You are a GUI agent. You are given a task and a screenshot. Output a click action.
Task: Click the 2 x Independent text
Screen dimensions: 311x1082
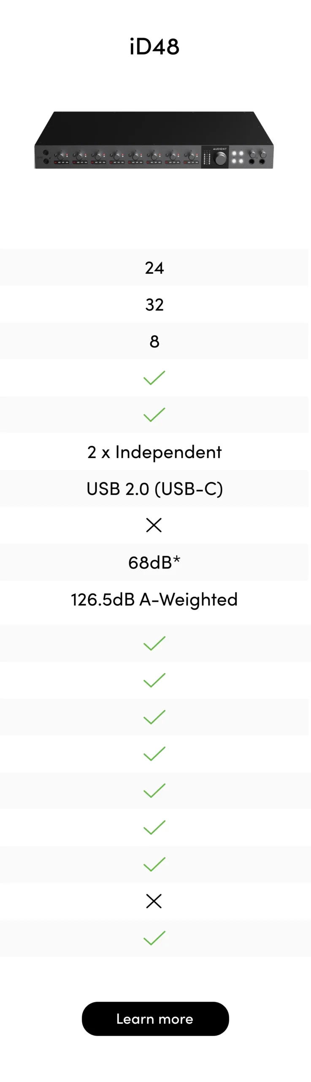pyautogui.click(x=154, y=452)
